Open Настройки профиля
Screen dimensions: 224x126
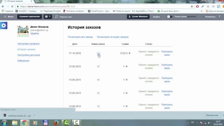click(x=28, y=44)
